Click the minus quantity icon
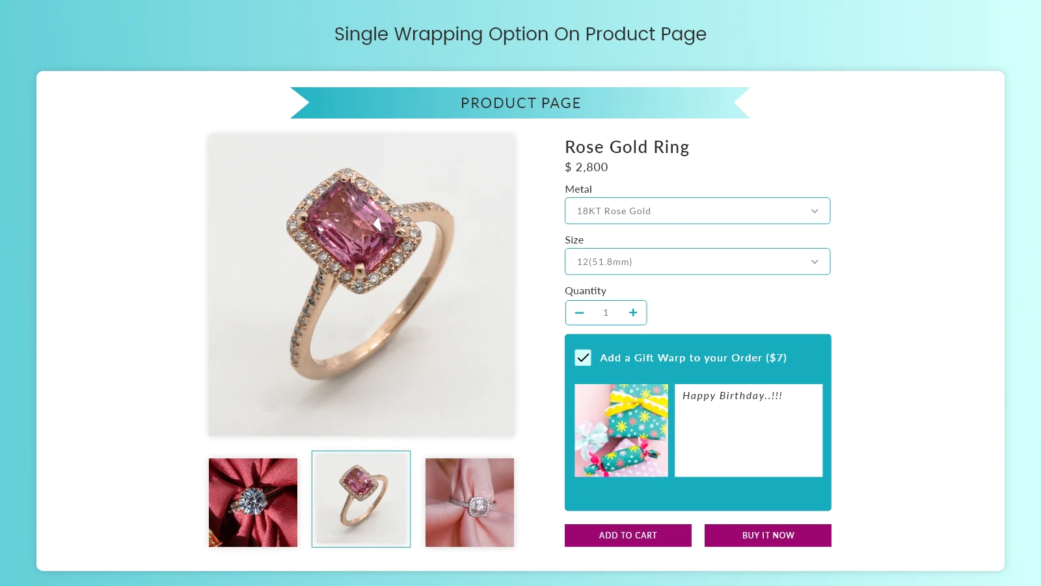1041x586 pixels. 579,313
